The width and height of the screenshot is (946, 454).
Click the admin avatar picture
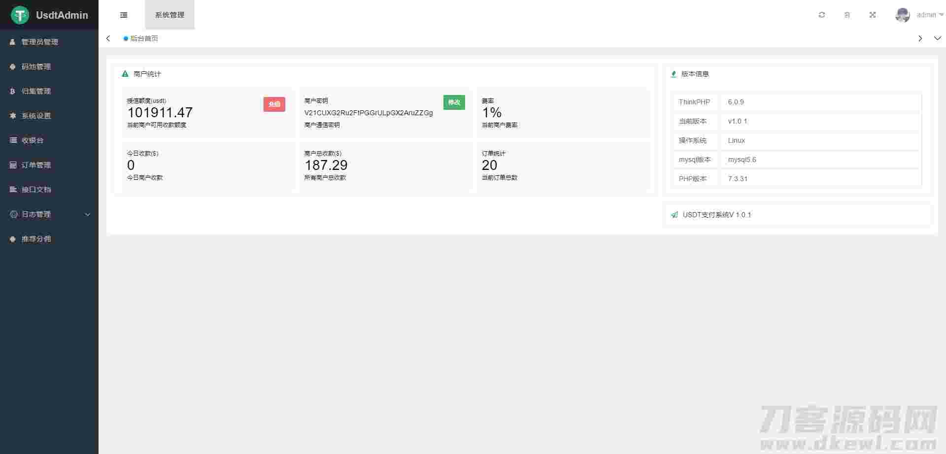(903, 15)
